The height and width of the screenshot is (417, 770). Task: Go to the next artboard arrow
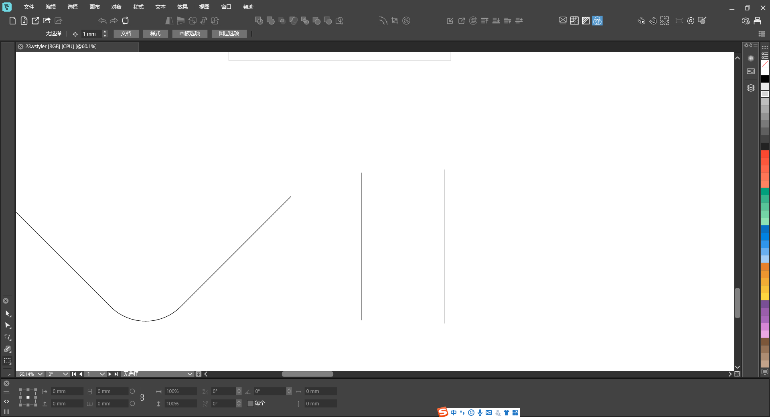[110, 374]
